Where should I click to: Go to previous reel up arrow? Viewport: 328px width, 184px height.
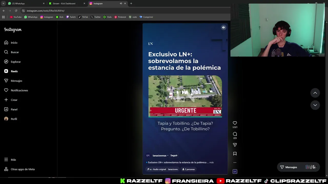click(315, 93)
